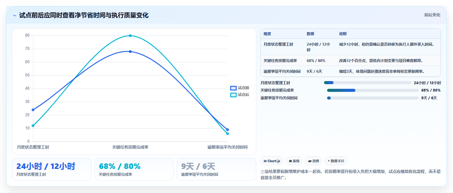Click table data cell 68% / 80%
This screenshot has width=453, height=193.
[x=316, y=61]
